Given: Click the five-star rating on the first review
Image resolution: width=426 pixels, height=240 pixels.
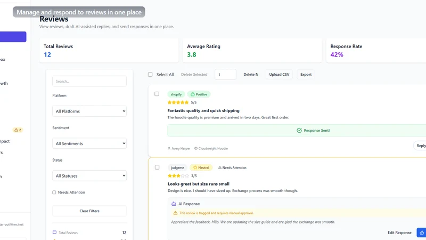Looking at the screenshot, I should pos(178,102).
